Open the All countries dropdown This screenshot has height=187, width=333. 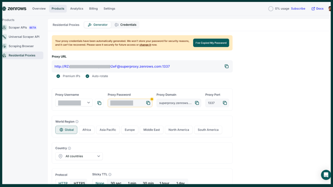click(x=79, y=156)
